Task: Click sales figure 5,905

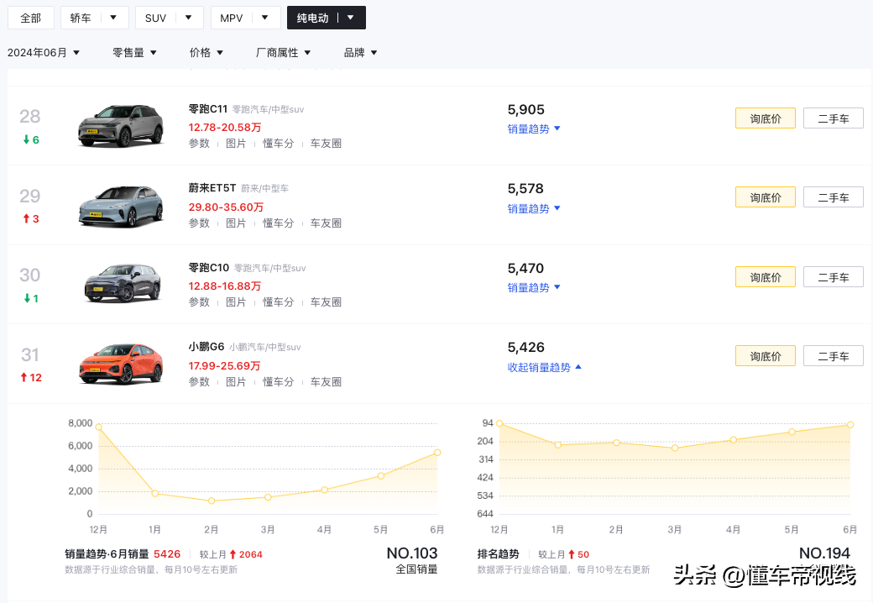Action: [526, 110]
